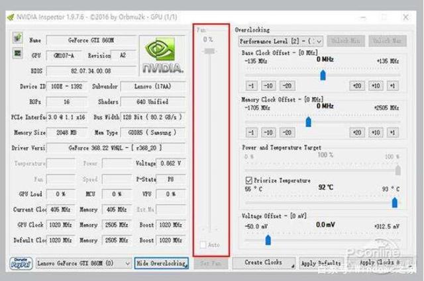Click the Voltage field showing 0.862 V

[171, 163]
